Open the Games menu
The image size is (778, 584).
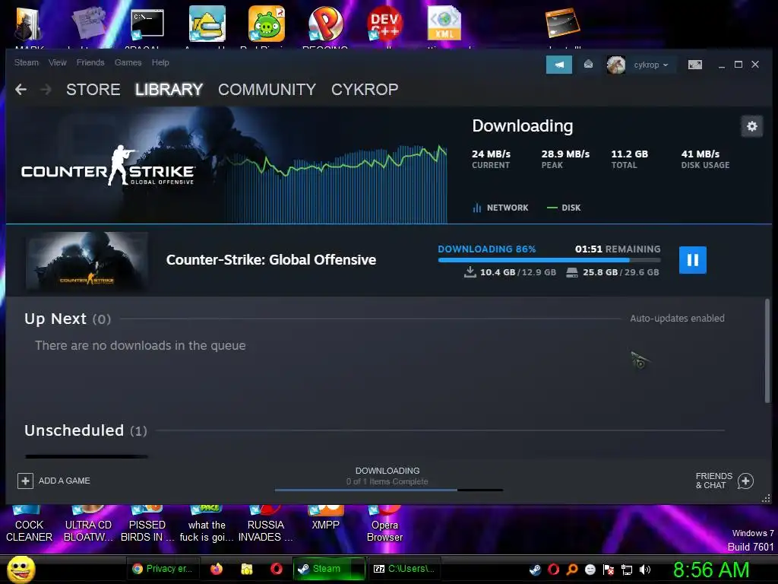pos(128,62)
